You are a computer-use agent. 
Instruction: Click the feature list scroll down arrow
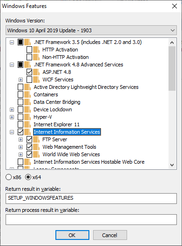click(x=172, y=165)
